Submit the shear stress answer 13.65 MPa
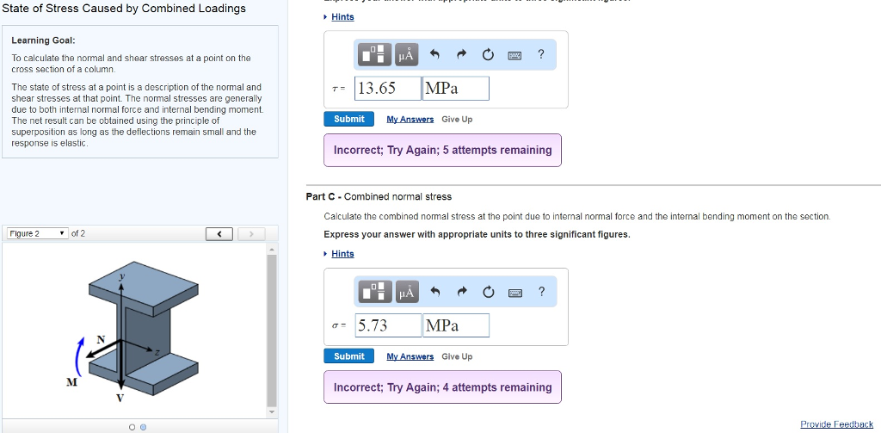This screenshot has width=881, height=433. point(348,120)
